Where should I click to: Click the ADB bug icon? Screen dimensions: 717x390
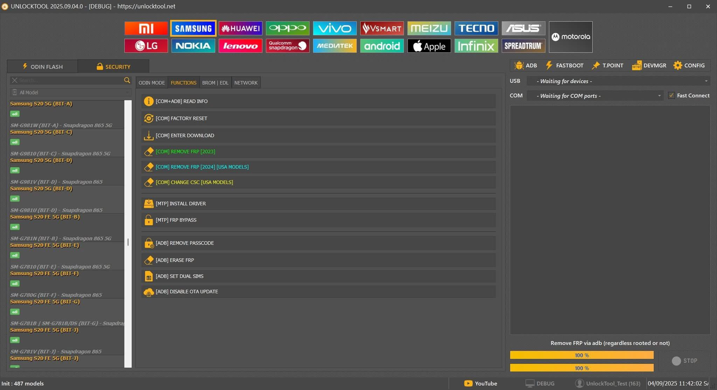click(519, 65)
